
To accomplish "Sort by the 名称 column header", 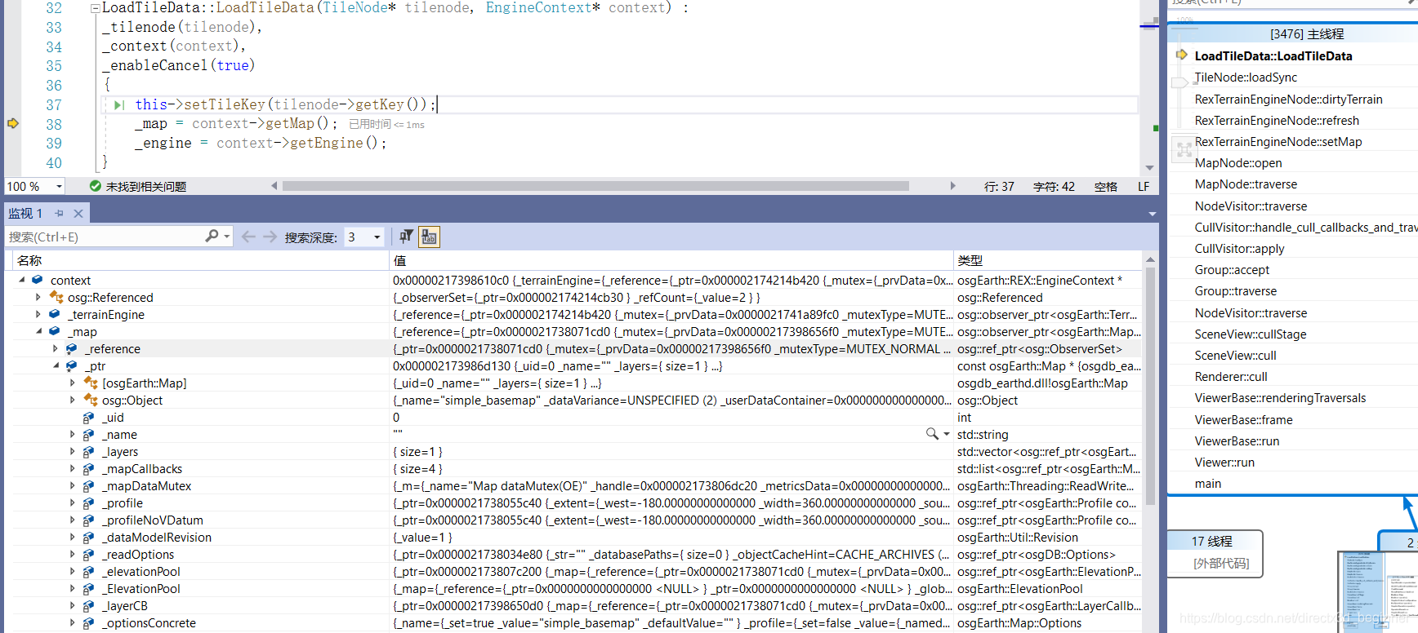I will click(200, 260).
